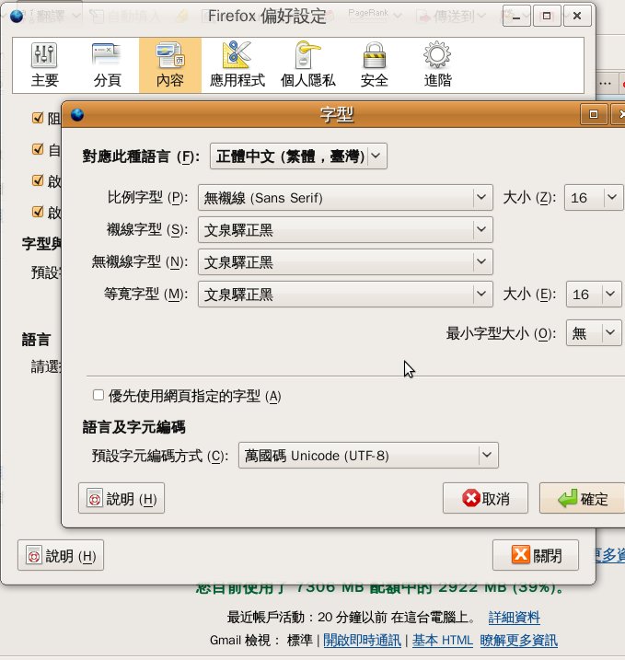
Task: Open the 應用程式 (Applications) preferences pane
Action: pos(237,65)
